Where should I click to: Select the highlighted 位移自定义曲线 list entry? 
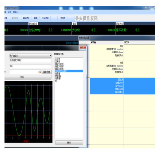click(x=61, y=71)
